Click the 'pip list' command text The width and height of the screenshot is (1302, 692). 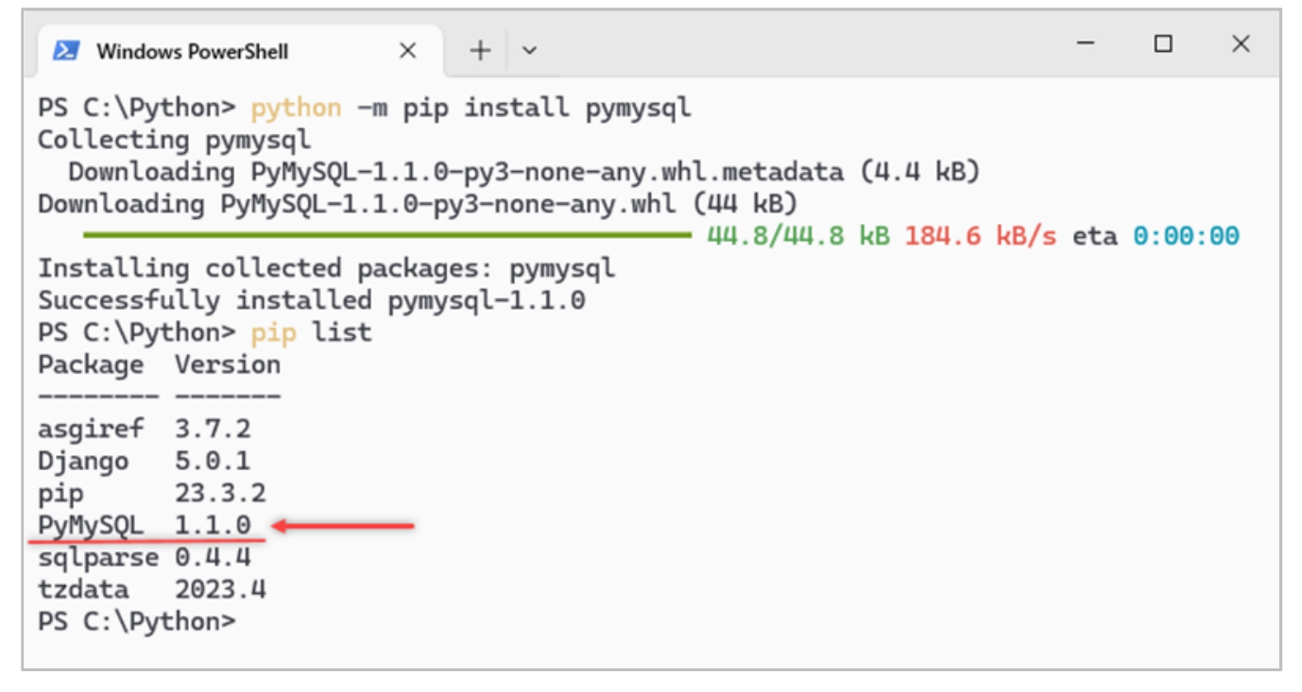point(311,332)
